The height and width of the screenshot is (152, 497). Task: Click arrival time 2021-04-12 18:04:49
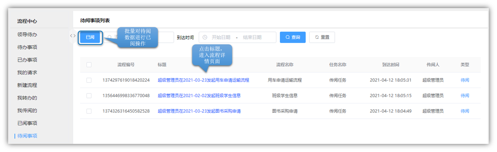tap(390, 111)
